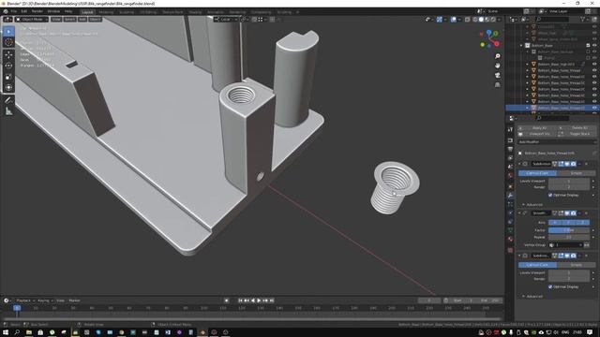Expand Advanced section of first Subdivision
This screenshot has width=600, height=337.
532,205
